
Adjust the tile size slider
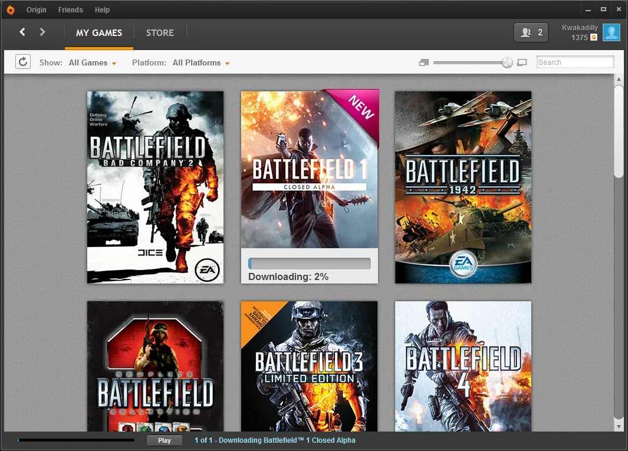coord(506,61)
